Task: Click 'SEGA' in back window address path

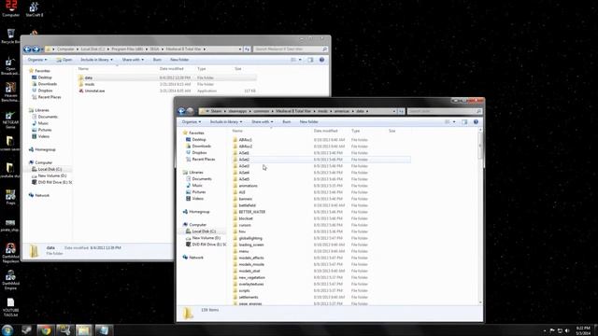Action: pos(154,49)
